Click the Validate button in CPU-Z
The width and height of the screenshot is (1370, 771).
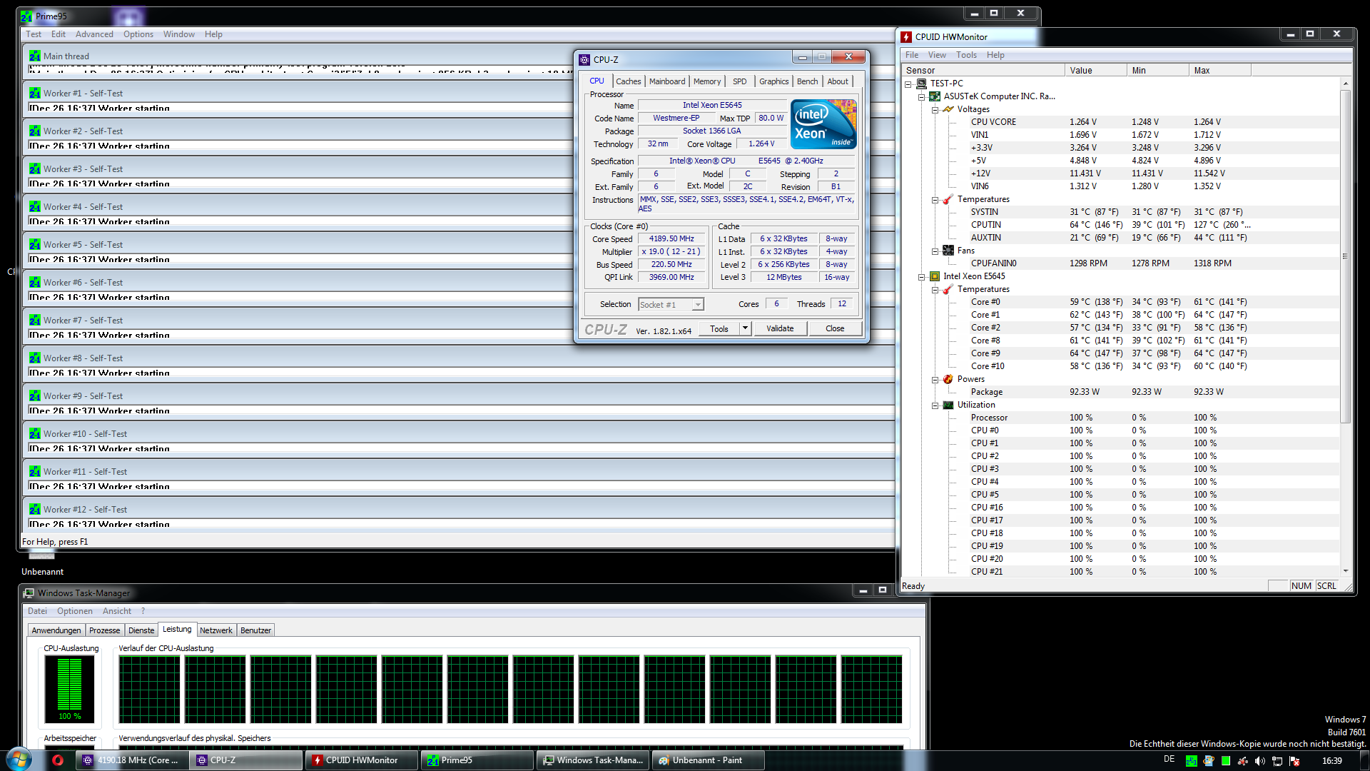point(780,328)
